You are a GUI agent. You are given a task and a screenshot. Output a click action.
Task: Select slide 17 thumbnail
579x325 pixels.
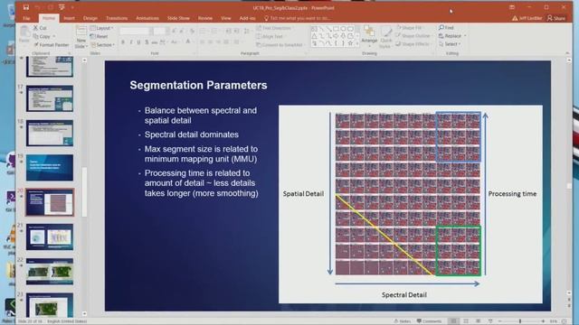pos(50,98)
